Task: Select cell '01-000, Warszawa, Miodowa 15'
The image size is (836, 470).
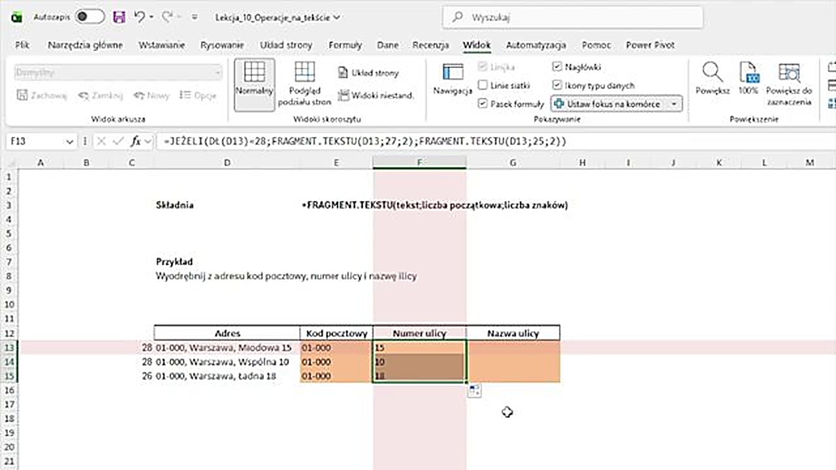Action: pos(227,347)
